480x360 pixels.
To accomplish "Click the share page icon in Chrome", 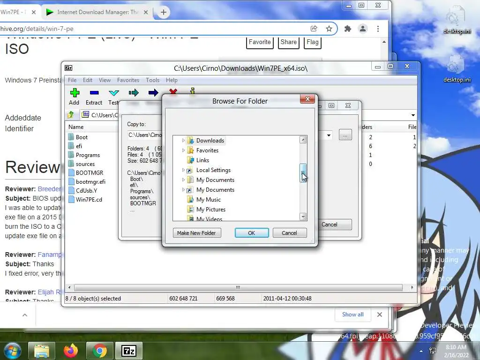I will pyautogui.click(x=314, y=29).
